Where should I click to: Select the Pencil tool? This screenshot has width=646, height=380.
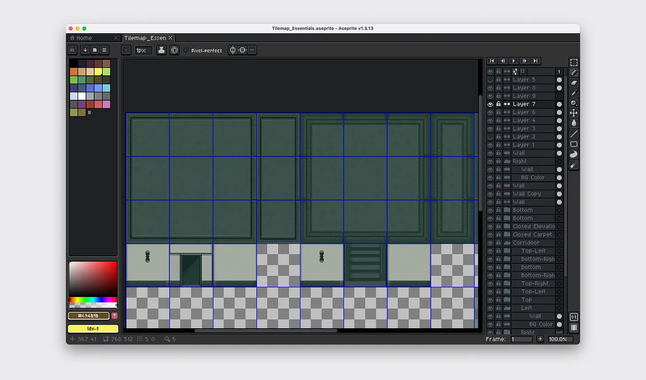click(x=574, y=72)
